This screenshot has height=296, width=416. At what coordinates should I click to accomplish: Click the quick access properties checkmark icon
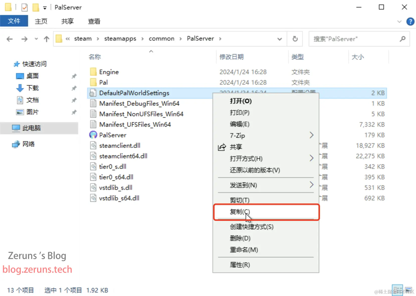[x=24, y=8]
